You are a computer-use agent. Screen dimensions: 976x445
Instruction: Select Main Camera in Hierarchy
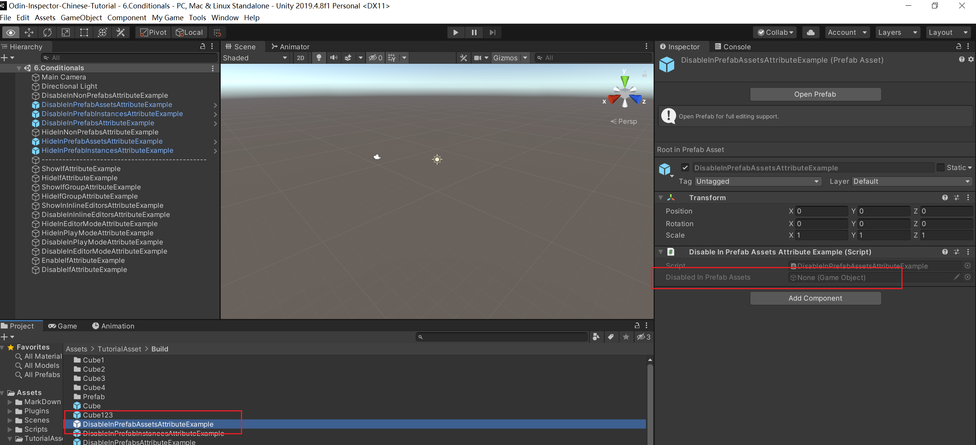pos(64,77)
